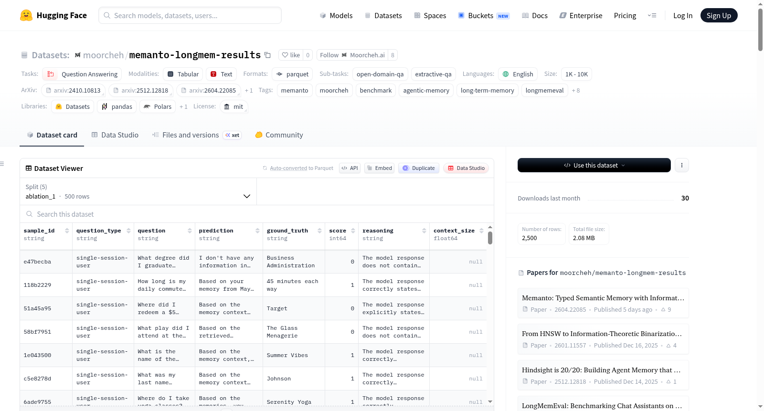764x411 pixels.
Task: Open the arxiv:2410.10813 tag
Action: [73, 90]
